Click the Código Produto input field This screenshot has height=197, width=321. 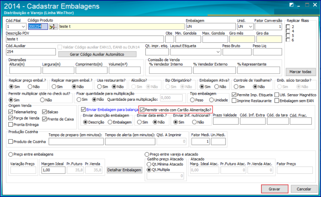coord(38,27)
